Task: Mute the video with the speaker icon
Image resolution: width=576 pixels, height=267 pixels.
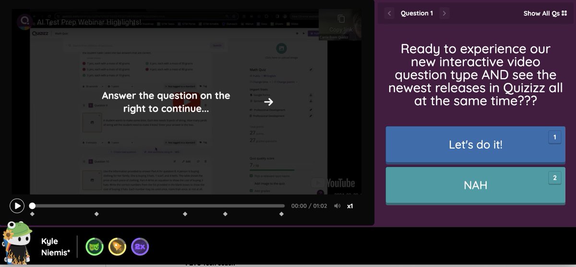Action: 337,206
